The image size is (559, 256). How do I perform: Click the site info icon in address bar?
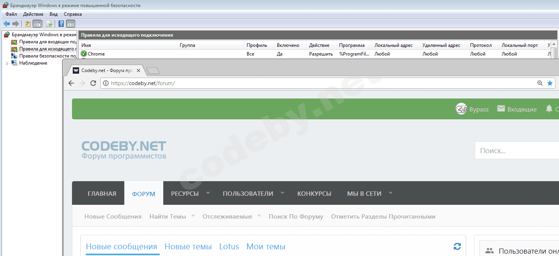pyautogui.click(x=106, y=83)
